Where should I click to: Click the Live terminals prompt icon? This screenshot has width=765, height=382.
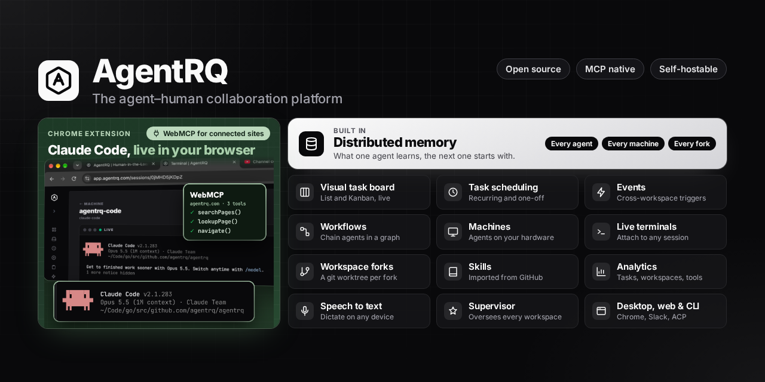pyautogui.click(x=601, y=232)
